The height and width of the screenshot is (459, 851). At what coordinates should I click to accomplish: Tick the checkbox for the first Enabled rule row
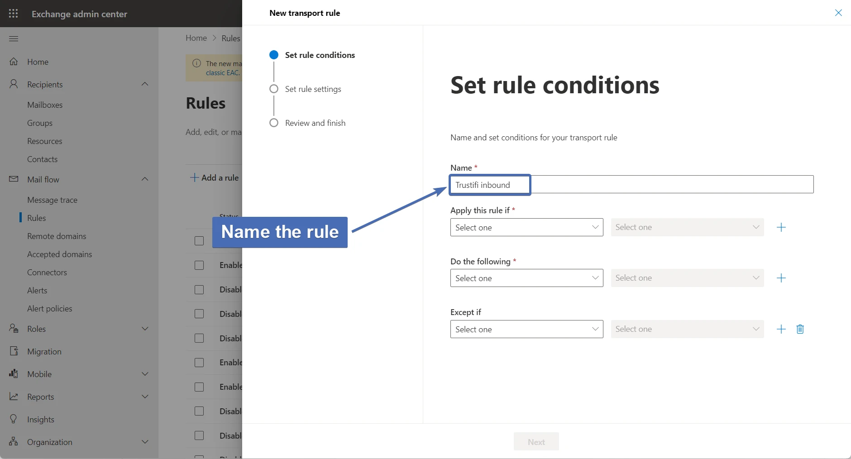[x=199, y=265]
